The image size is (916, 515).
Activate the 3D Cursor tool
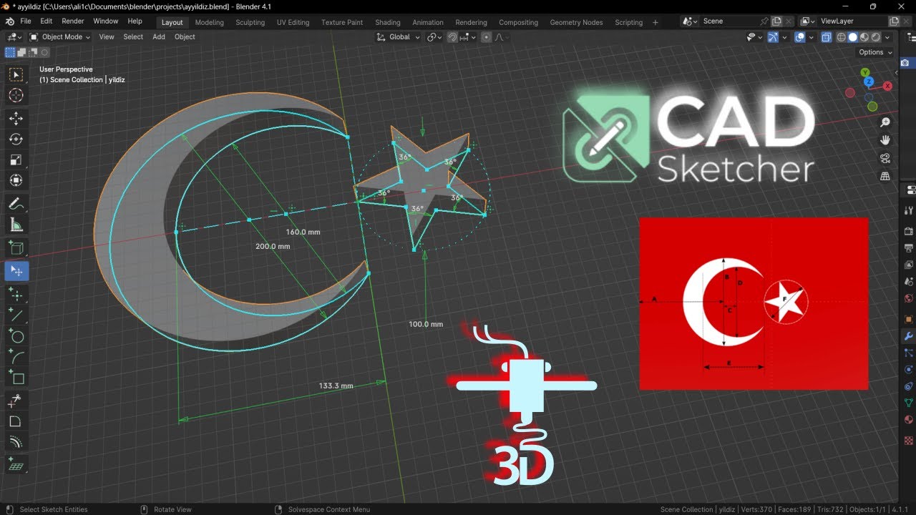[x=16, y=95]
